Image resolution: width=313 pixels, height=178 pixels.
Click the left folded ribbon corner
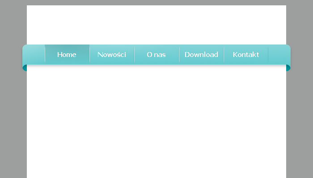[25, 68]
